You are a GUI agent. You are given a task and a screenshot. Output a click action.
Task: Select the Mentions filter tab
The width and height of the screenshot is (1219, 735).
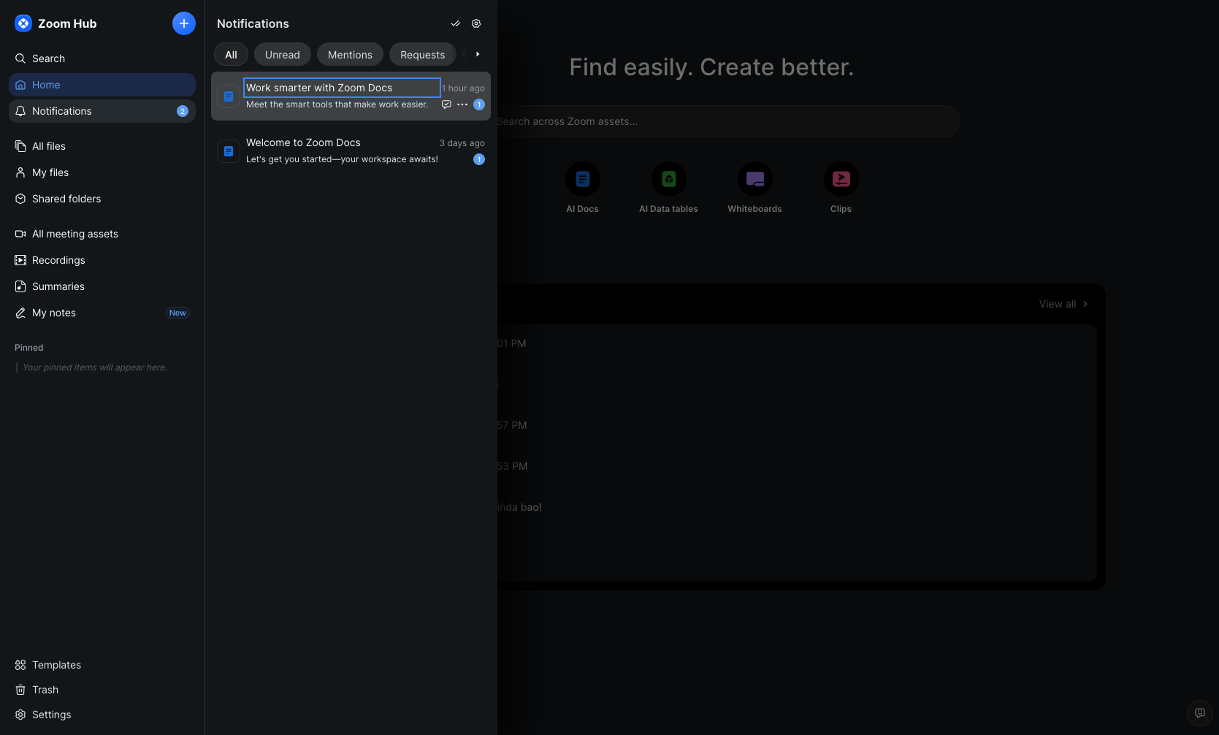(x=350, y=55)
